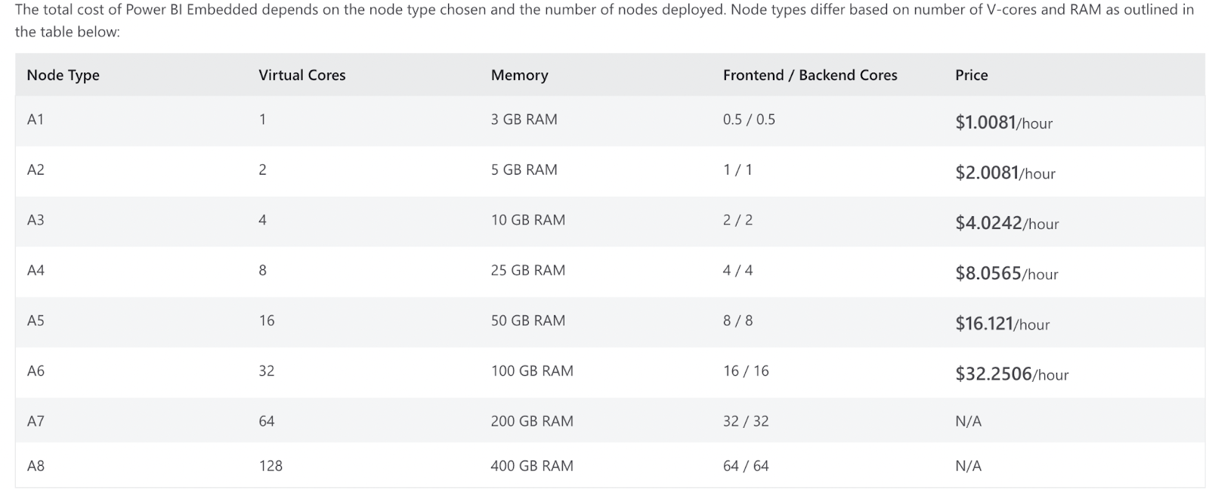Click the Price column header

click(971, 75)
